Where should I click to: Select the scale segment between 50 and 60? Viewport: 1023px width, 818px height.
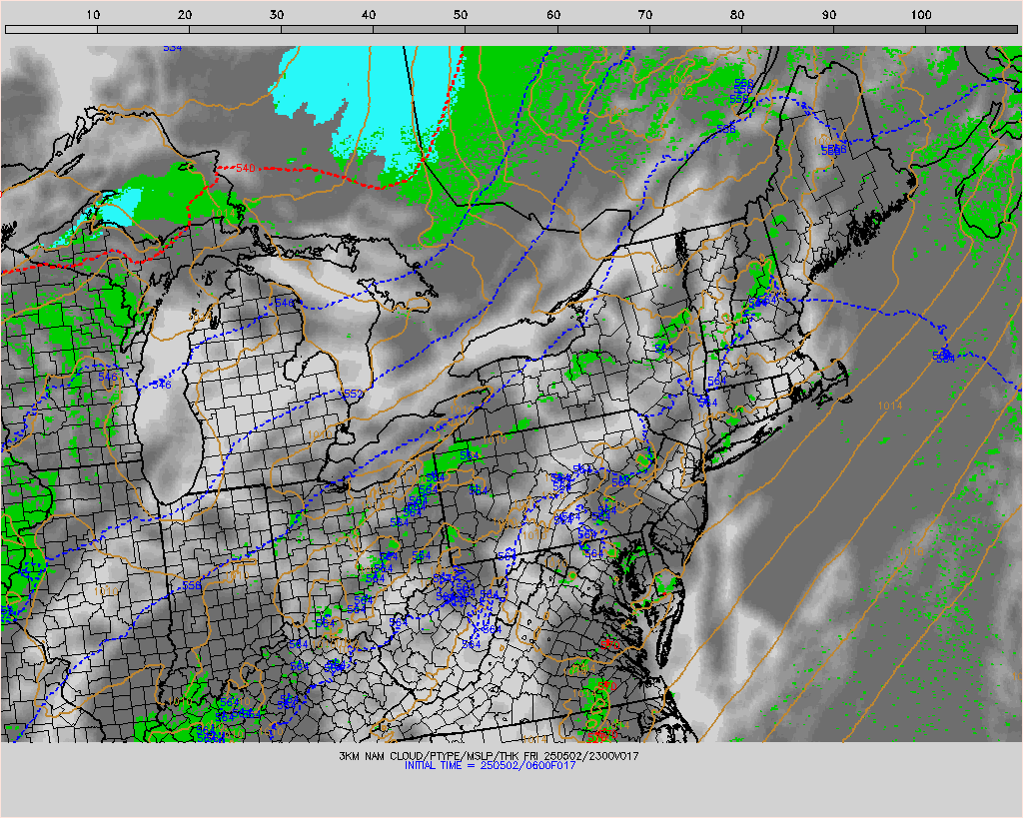tap(511, 29)
